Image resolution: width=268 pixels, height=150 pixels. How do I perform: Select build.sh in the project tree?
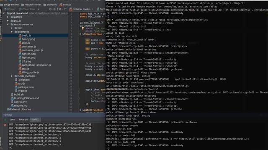pos(18,95)
